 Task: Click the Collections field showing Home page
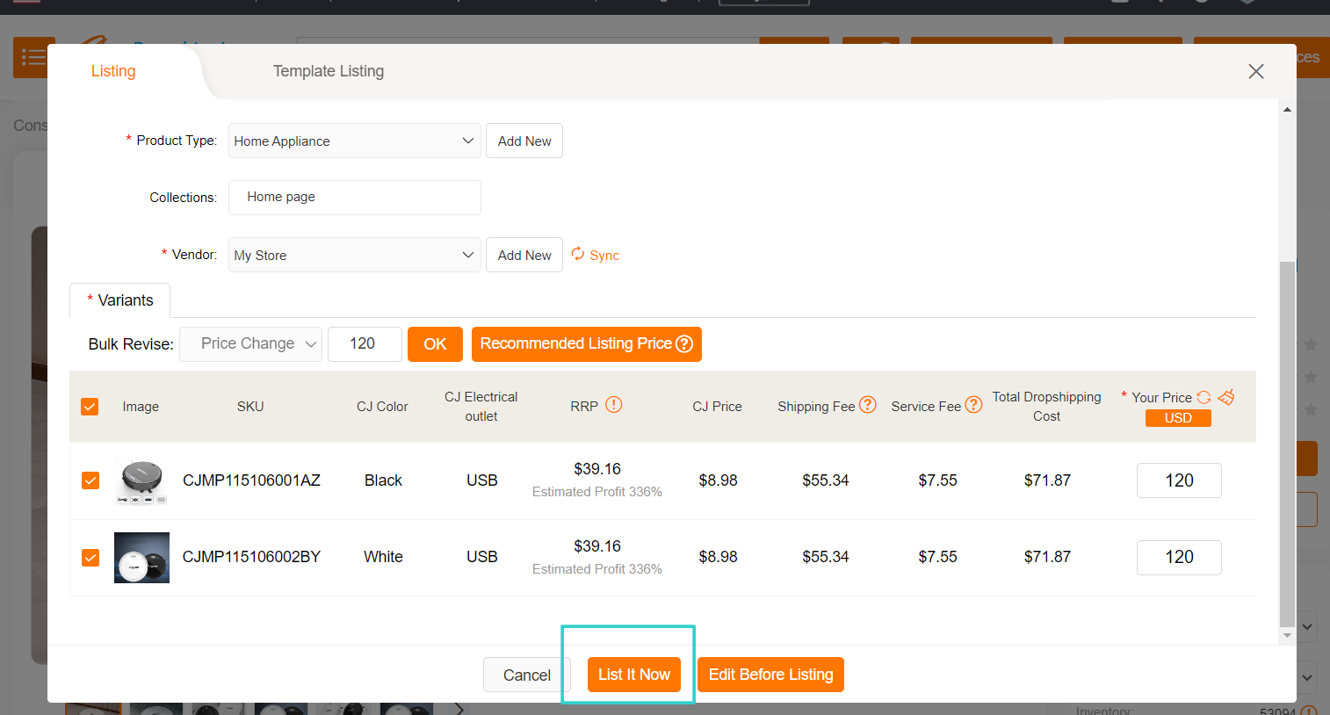click(354, 198)
